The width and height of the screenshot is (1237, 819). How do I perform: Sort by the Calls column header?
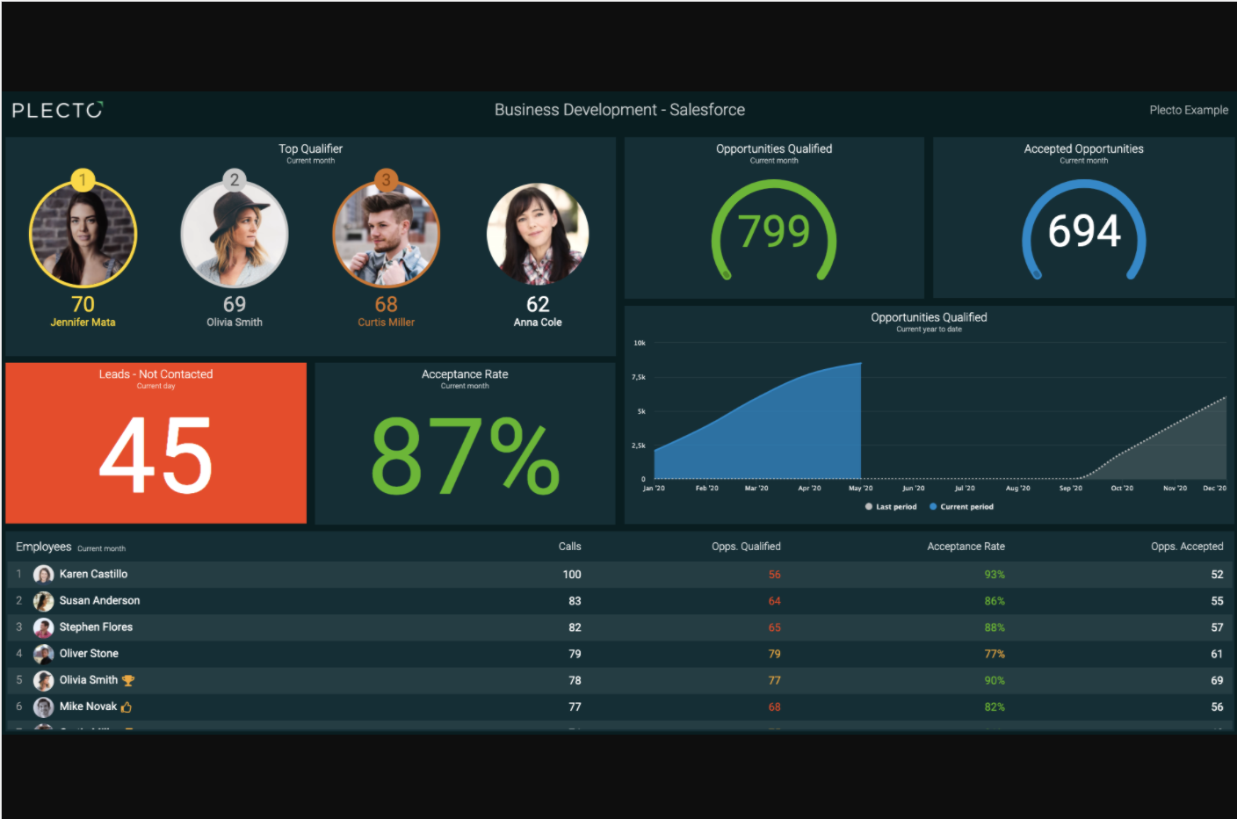(x=569, y=547)
